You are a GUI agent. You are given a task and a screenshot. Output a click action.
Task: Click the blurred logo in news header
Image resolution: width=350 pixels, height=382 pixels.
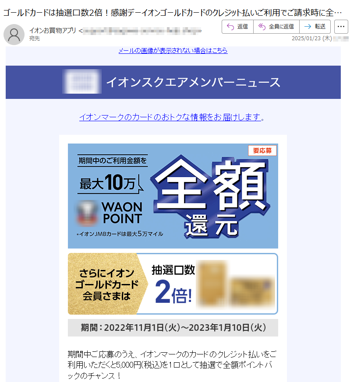82,82
